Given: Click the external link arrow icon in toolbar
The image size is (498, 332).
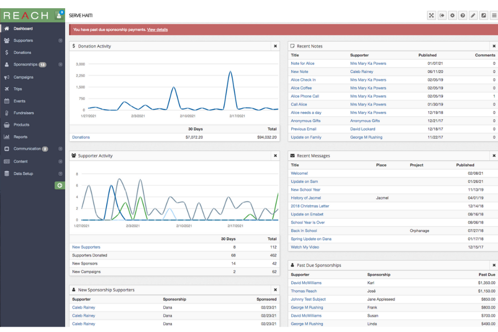Looking at the screenshot, I should (x=483, y=16).
